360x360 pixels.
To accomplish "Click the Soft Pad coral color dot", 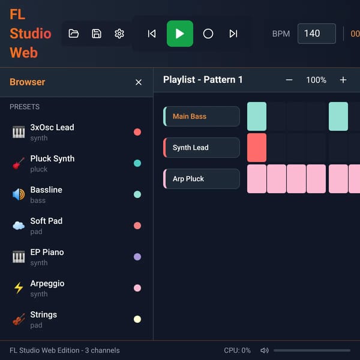I will [137, 226].
